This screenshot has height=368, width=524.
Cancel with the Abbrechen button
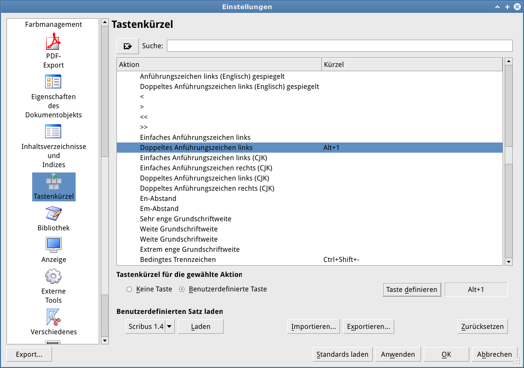coord(495,354)
